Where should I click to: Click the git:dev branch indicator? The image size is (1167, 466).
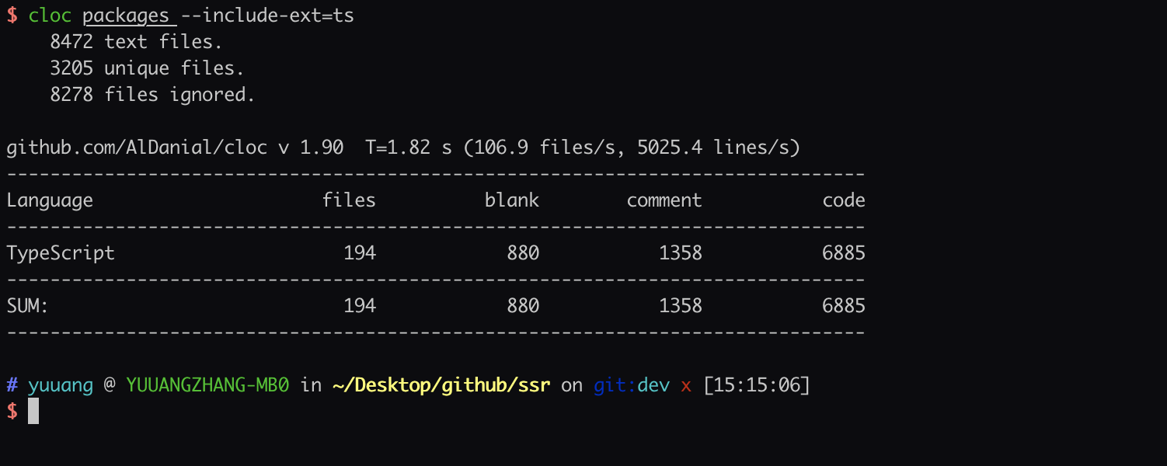(632, 386)
